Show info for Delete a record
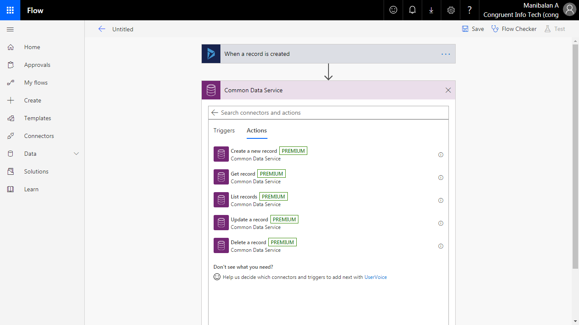Image resolution: width=579 pixels, height=325 pixels. pos(441,246)
